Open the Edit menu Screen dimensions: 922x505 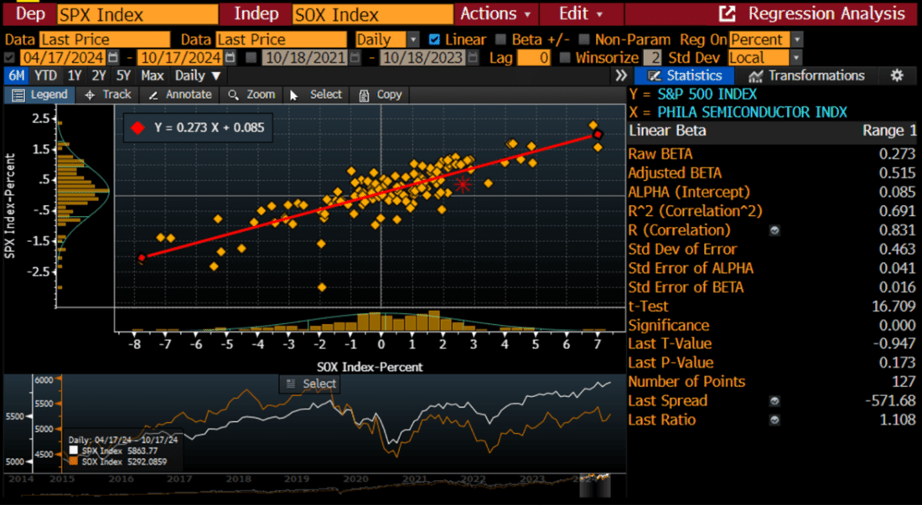click(x=580, y=13)
